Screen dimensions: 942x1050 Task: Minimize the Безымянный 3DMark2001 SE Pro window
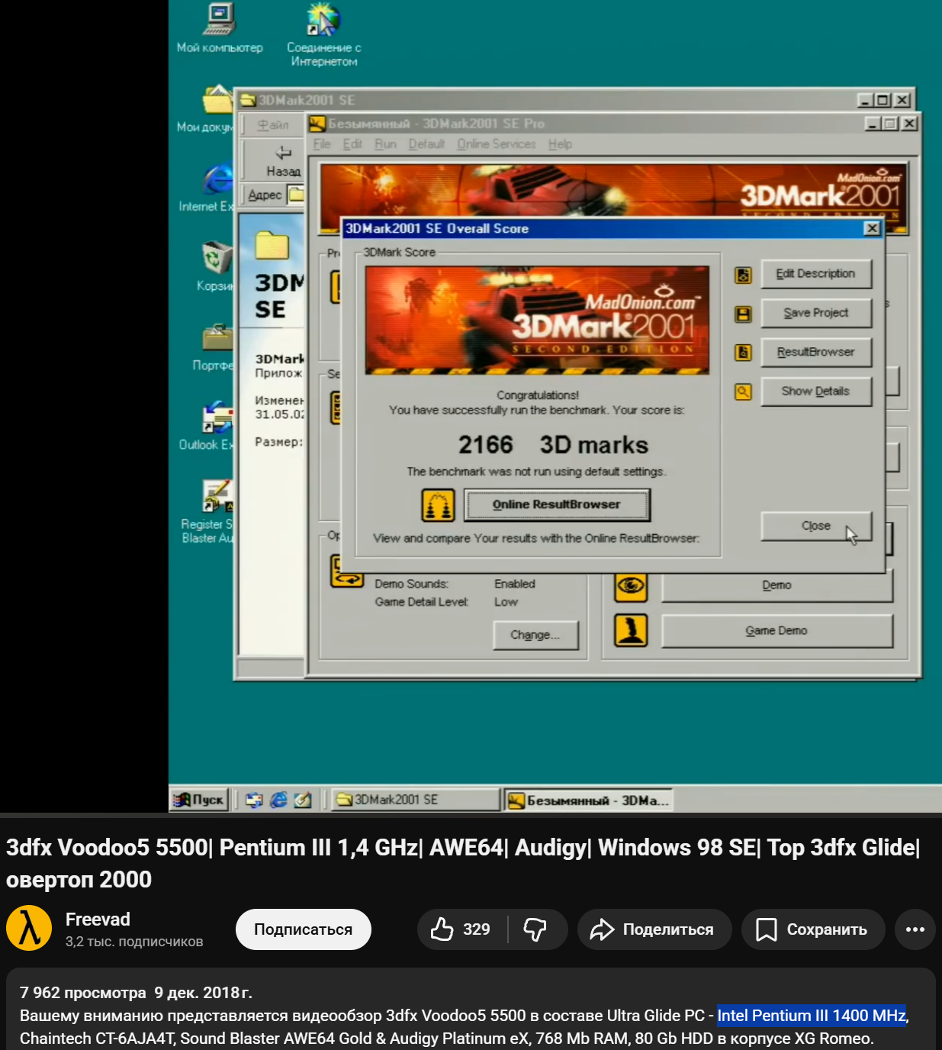pyautogui.click(x=873, y=124)
